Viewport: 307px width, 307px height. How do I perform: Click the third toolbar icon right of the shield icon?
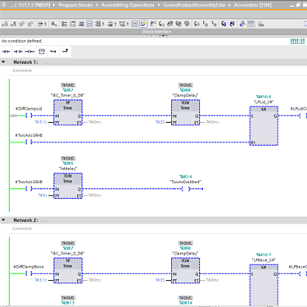pos(214,24)
